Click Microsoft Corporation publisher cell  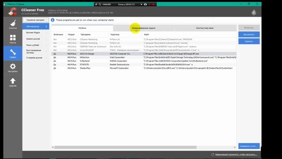coord(119,68)
